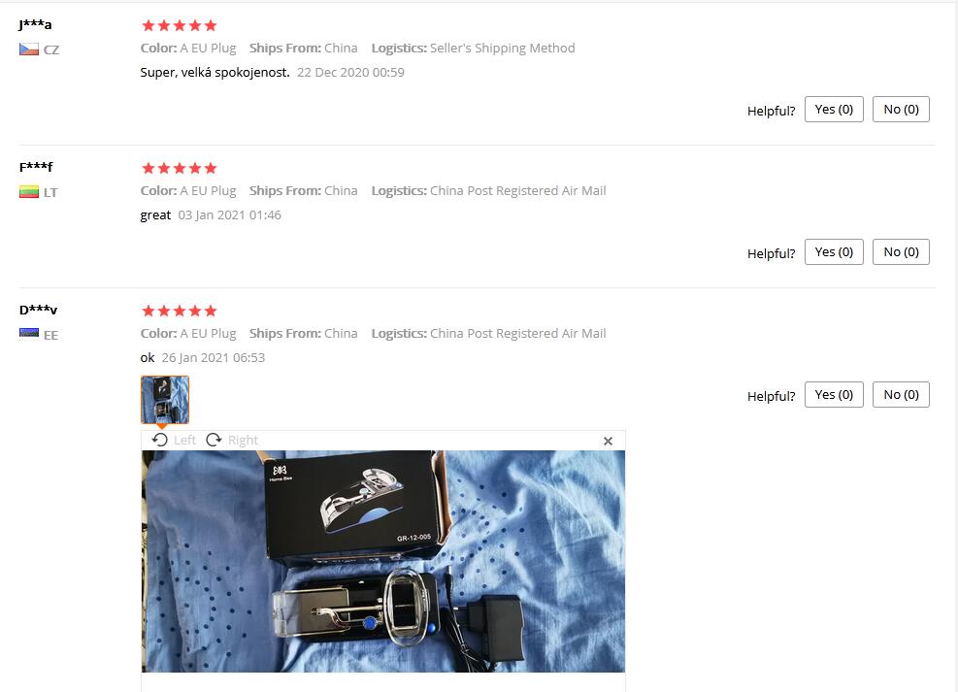Close the enlarged review photo
This screenshot has height=692, width=958.
pyautogui.click(x=608, y=441)
